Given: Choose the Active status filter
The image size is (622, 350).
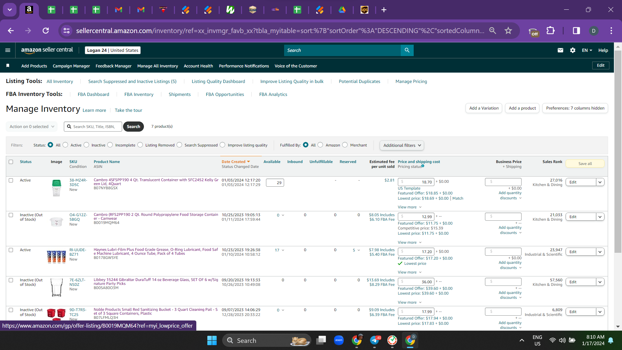Looking at the screenshot, I should [x=65, y=145].
